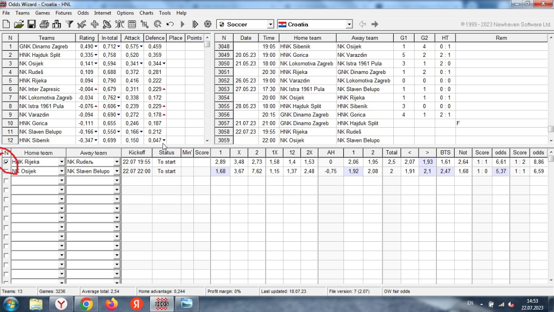Image resolution: width=554 pixels, height=312 pixels.
Task: Click the Kickoff column header
Action: coord(137,153)
